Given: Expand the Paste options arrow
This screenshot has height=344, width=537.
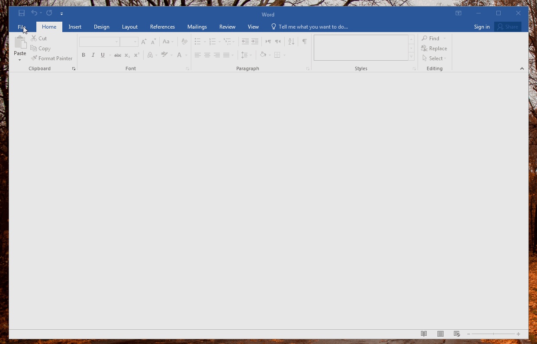Looking at the screenshot, I should 19,60.
